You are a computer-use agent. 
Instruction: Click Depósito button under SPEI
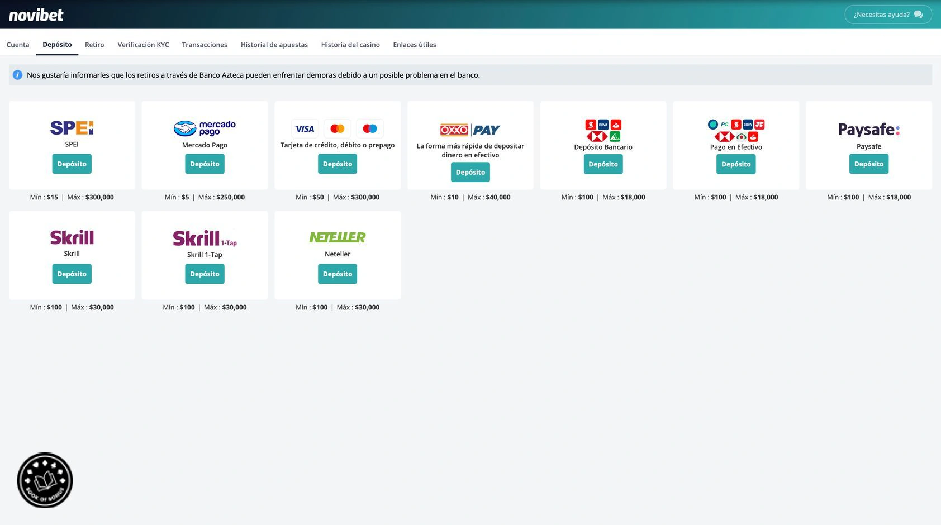coord(72,164)
